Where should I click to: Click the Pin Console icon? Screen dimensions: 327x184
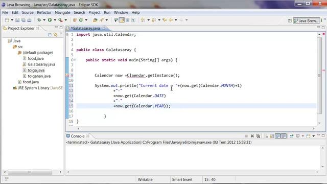[292, 136]
